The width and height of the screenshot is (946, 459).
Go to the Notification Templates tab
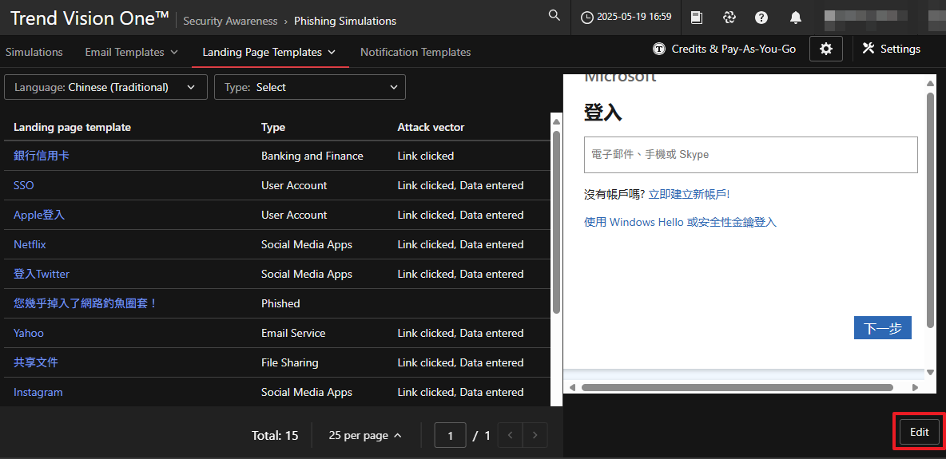pos(415,52)
